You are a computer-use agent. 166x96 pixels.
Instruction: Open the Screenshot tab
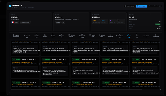point(156,36)
